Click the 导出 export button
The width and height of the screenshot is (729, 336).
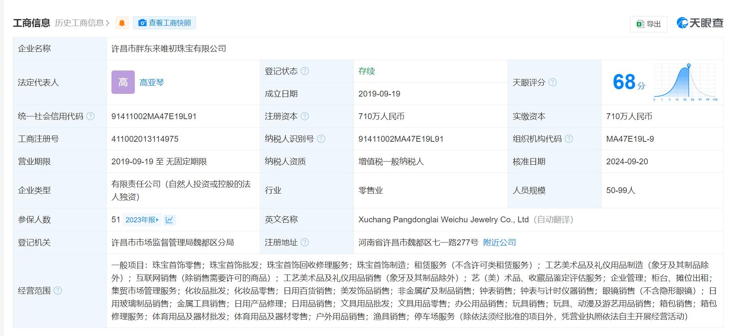[648, 24]
